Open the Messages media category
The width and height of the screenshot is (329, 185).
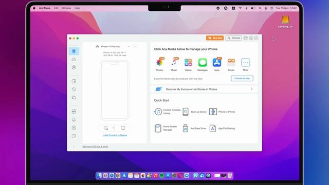click(203, 64)
